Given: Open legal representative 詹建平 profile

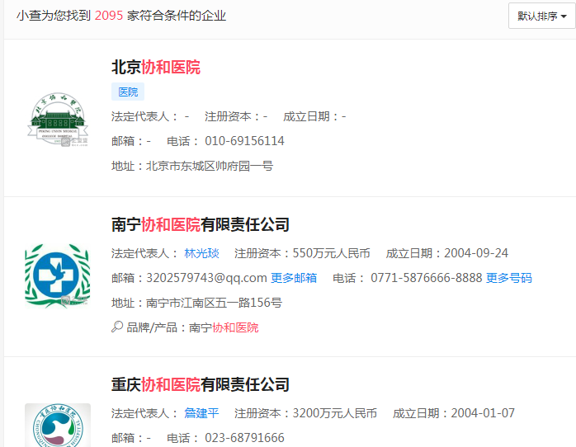Looking at the screenshot, I should click(x=201, y=413).
